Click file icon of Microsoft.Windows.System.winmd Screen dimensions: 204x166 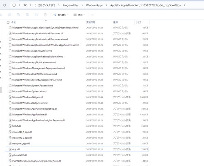tap(10, 91)
